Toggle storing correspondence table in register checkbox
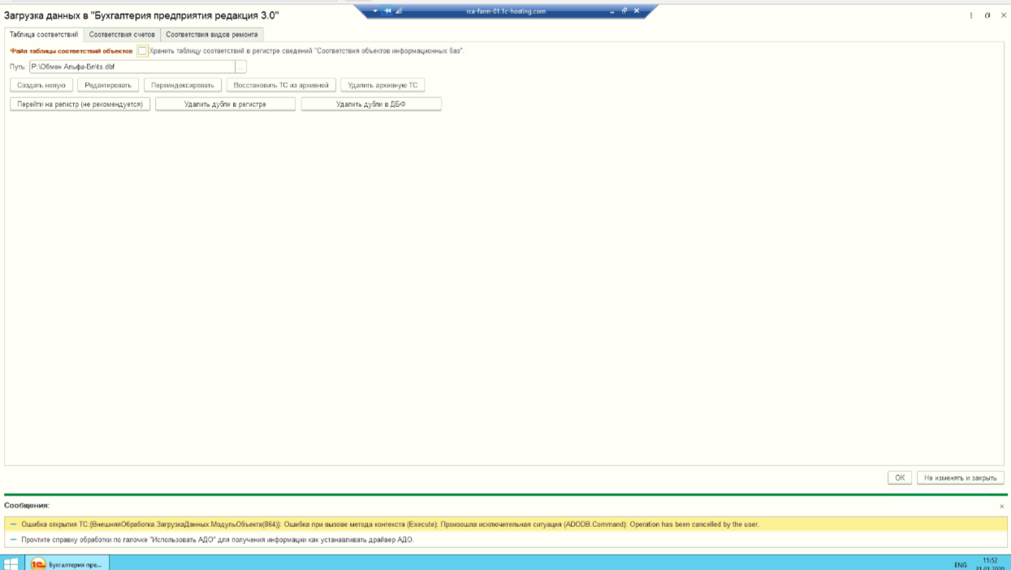 click(x=143, y=51)
